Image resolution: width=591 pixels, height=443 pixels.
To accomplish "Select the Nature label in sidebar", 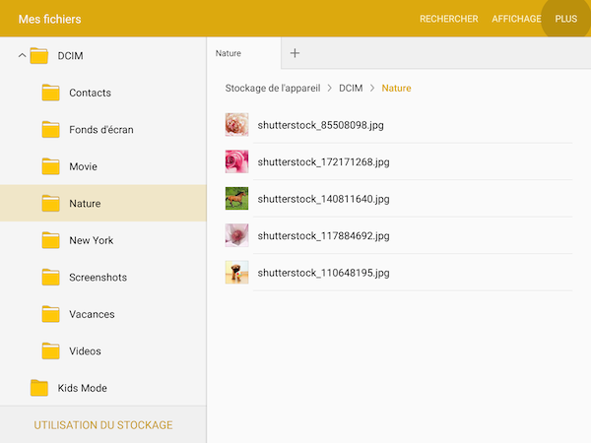I will coord(85,204).
